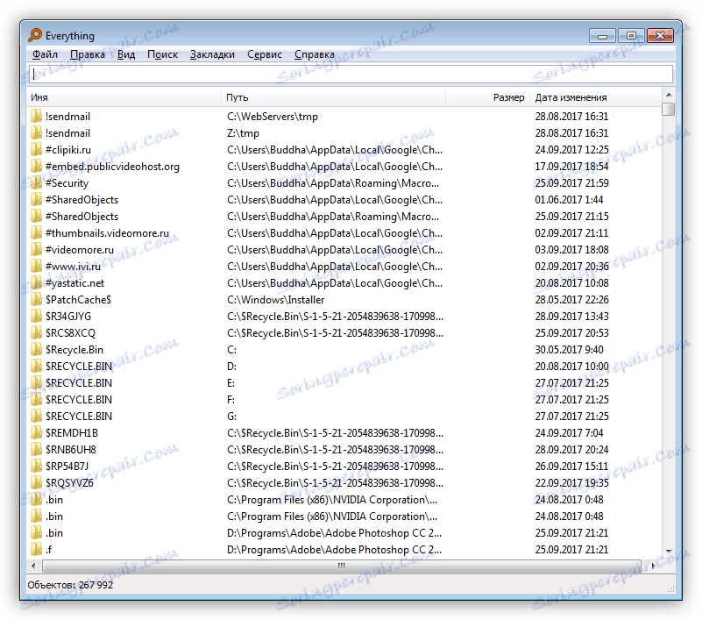Click folder icon of $Recycle.Bin on C:
Image resolution: width=702 pixels, height=620 pixels.
tap(36, 350)
